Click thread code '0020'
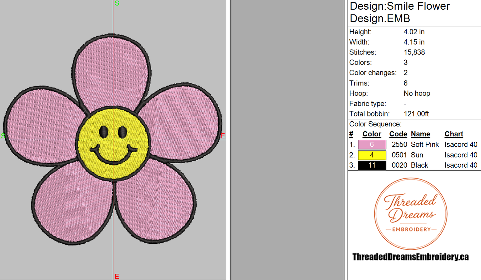Image resolution: width=481 pixels, height=280 pixels. pos(399,165)
